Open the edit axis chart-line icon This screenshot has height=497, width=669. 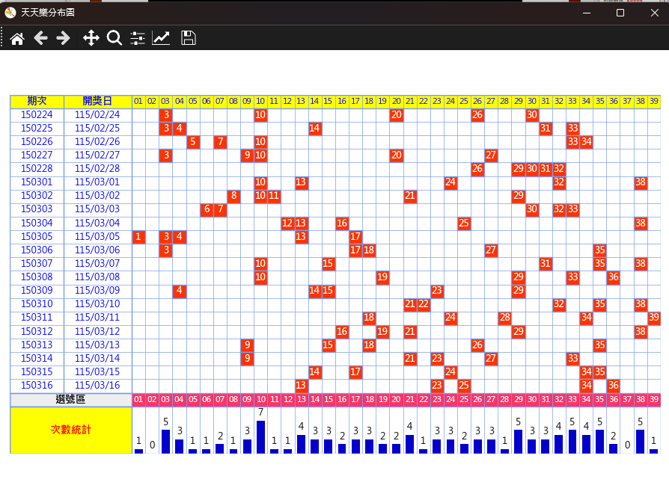(x=161, y=38)
